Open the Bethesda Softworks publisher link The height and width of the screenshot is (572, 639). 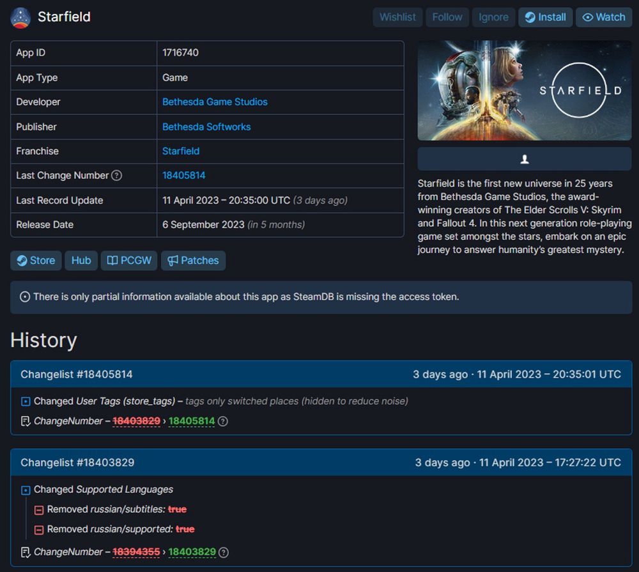click(206, 127)
